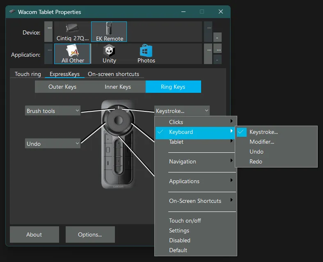This screenshot has height=262, width=323.
Task: Select the EK Remote device icon
Action: click(x=109, y=32)
